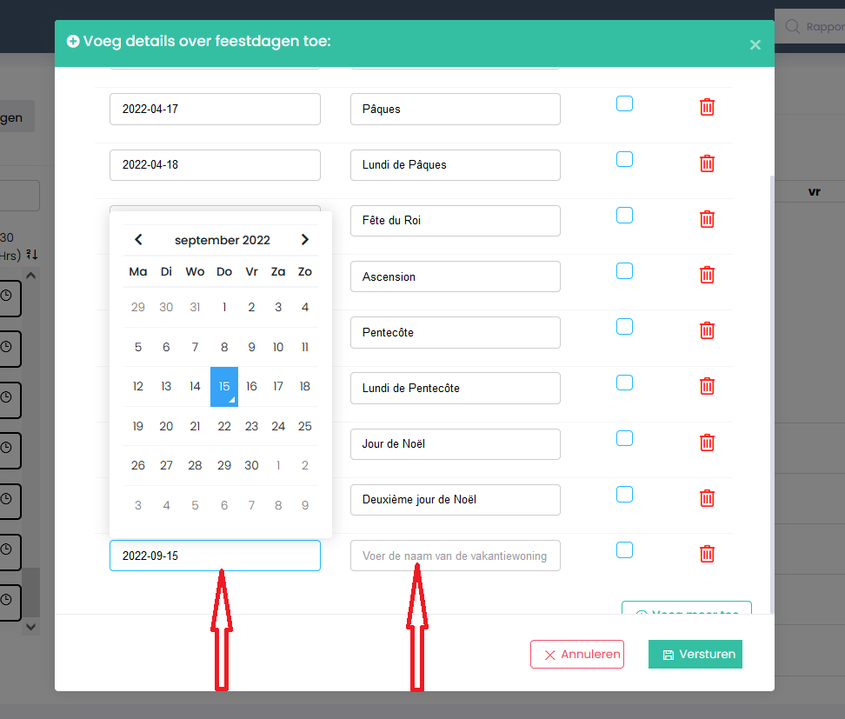Close the feestdagen dialog with X

[755, 44]
